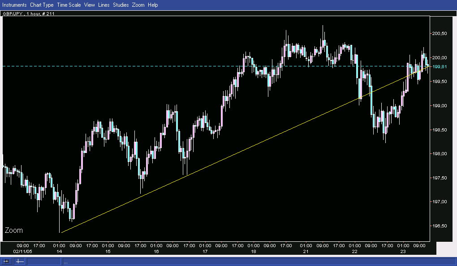Click the pin icon in the bottom bar
The image size is (457, 266).
(x=6, y=262)
